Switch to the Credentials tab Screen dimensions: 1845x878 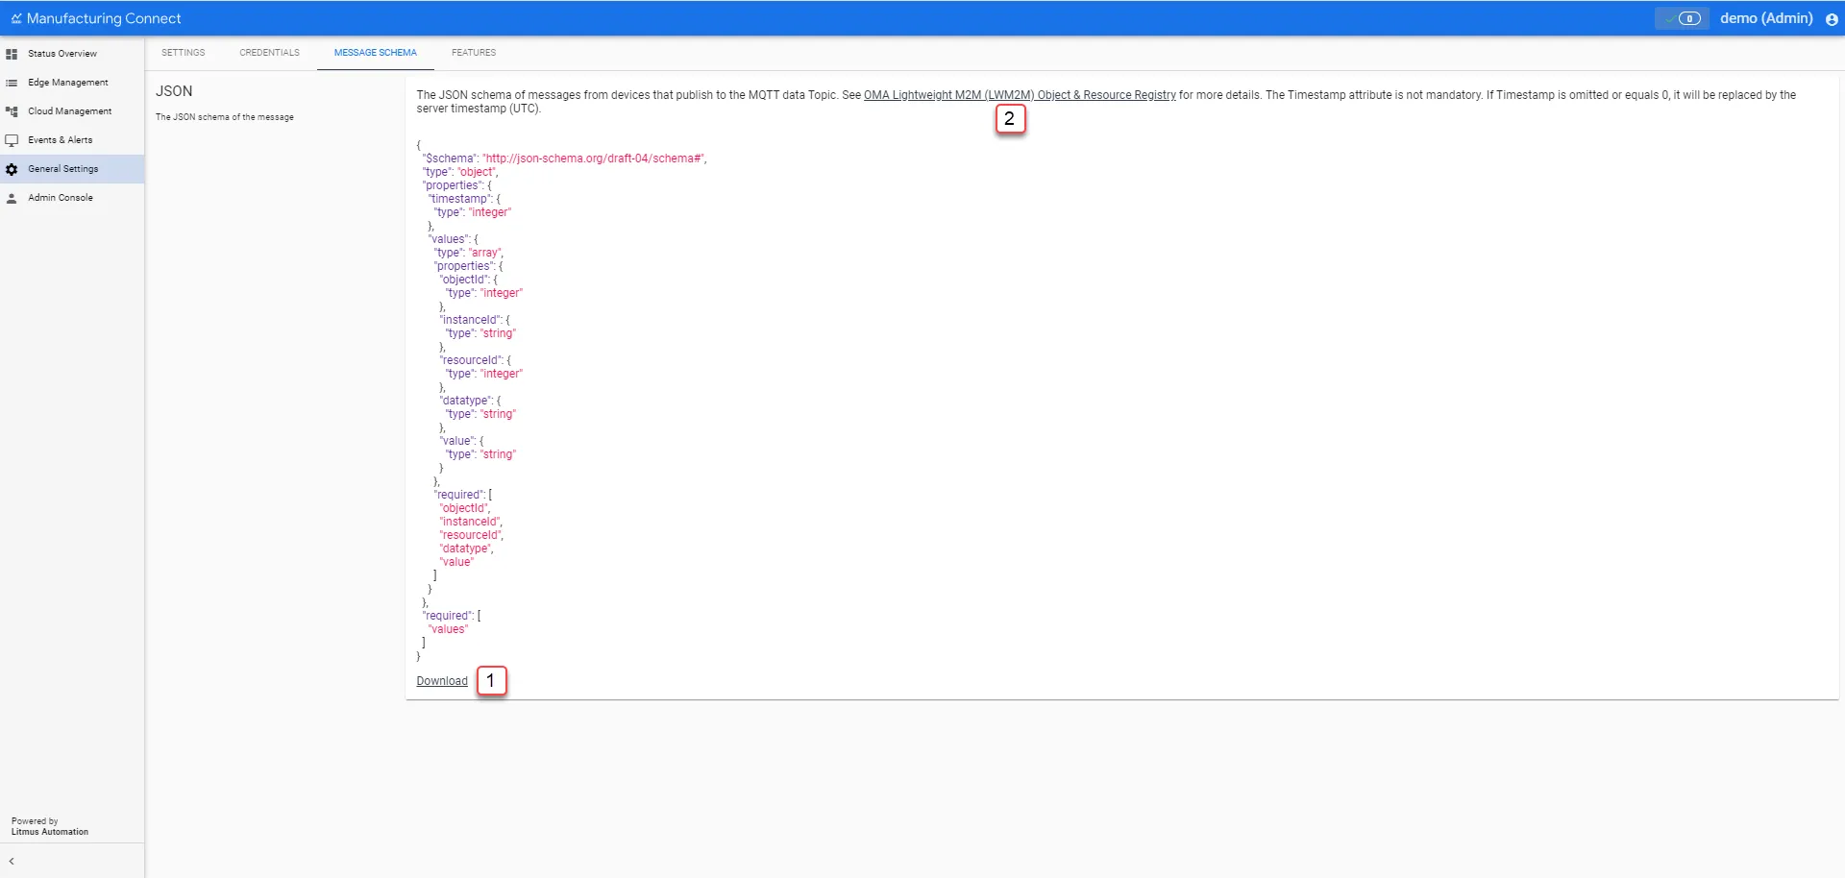(269, 53)
